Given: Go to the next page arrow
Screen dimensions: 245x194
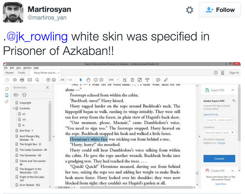Looking at the screenshot, I should 54,80.
